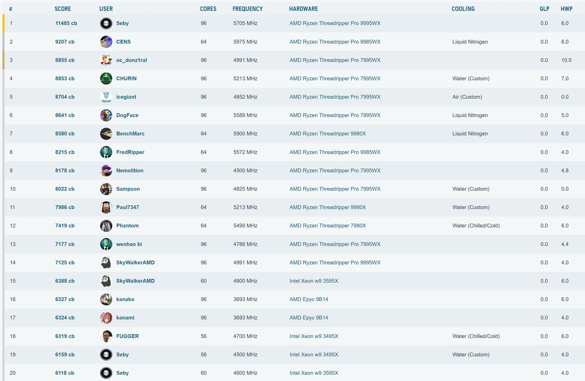Click the HARDWARE column header

[303, 9]
